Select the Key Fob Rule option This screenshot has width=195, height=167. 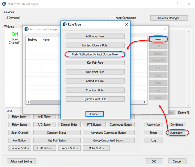95,63
